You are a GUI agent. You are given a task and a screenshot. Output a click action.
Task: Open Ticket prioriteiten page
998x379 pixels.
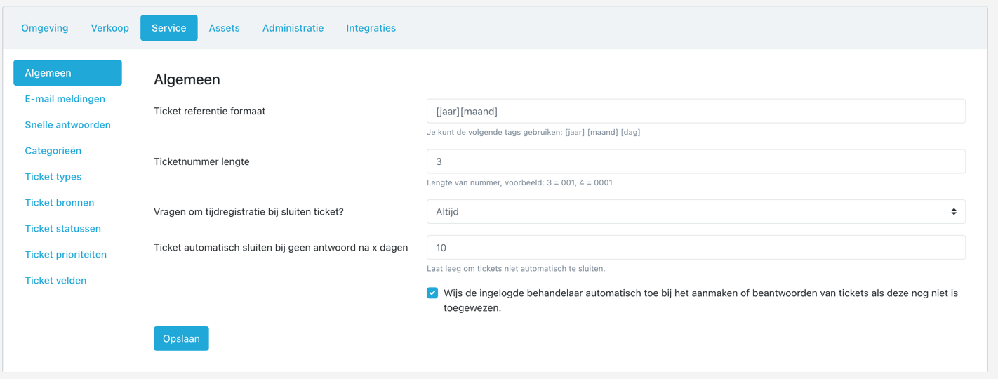[66, 255]
